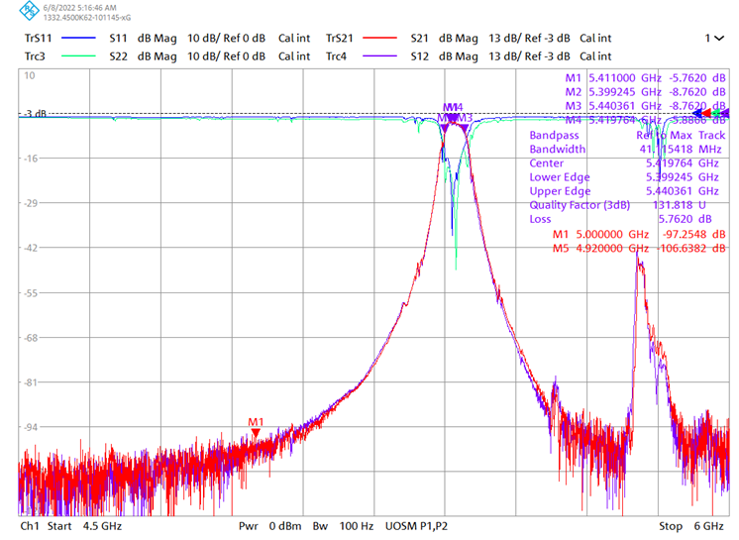Click the M3 5.440361 GHz marker readout
The height and width of the screenshot is (540, 739).
645,106
